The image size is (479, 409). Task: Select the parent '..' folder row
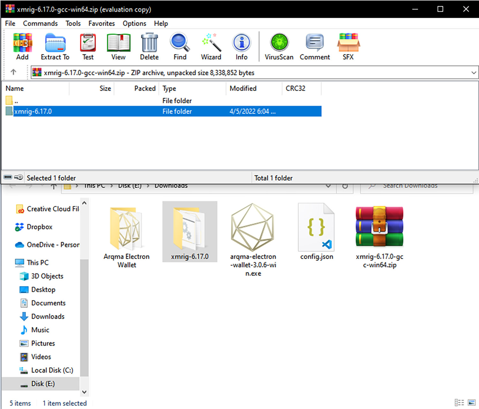pyautogui.click(x=163, y=101)
